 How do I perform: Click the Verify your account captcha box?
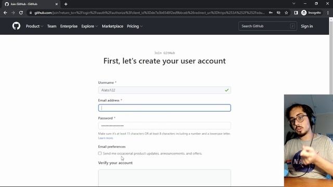coord(164,178)
